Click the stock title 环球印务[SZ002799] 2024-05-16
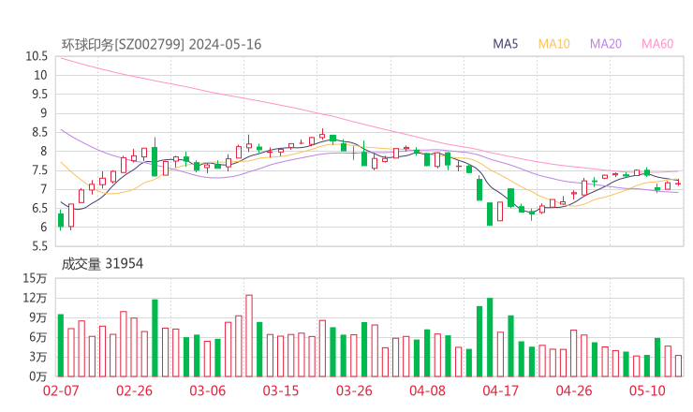Viewport: 693px width, 412px height. [161, 44]
